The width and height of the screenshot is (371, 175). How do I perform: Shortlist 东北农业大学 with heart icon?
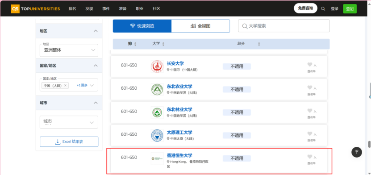[x=310, y=87]
